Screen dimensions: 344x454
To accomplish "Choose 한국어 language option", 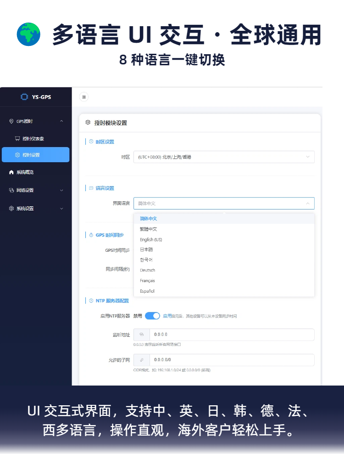I will pyautogui.click(x=224, y=260).
